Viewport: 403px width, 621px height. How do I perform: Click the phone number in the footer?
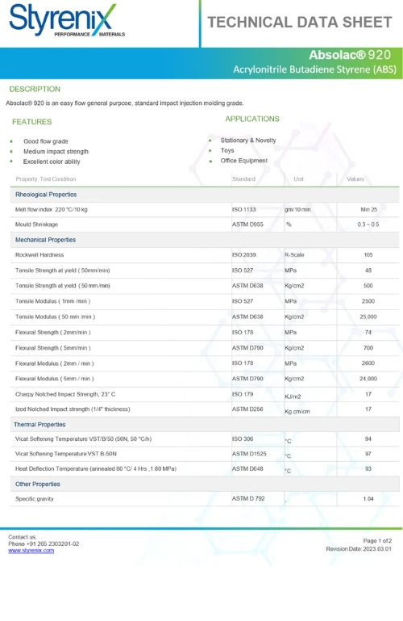click(x=44, y=543)
